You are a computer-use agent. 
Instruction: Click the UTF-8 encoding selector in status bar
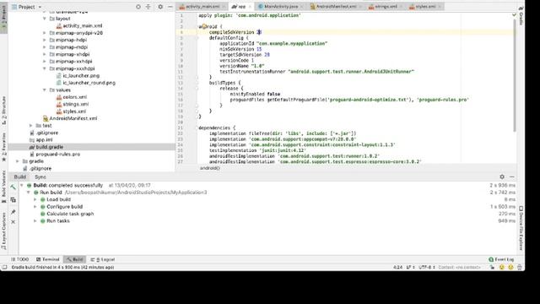coord(427,268)
